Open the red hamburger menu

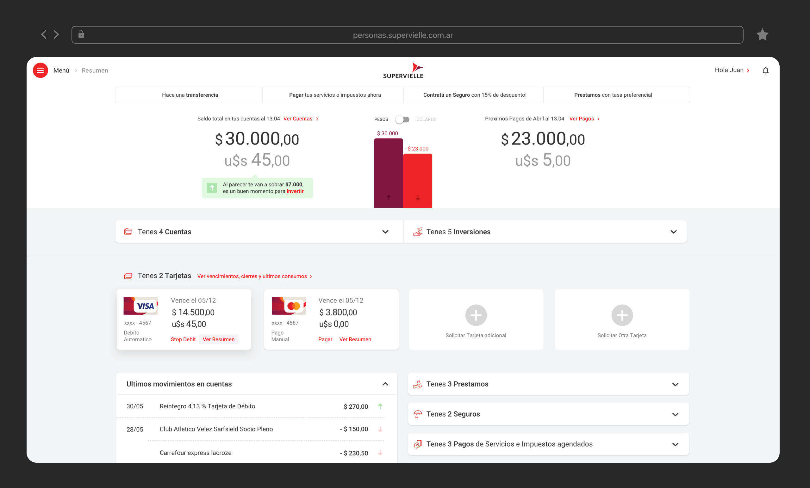coord(40,70)
